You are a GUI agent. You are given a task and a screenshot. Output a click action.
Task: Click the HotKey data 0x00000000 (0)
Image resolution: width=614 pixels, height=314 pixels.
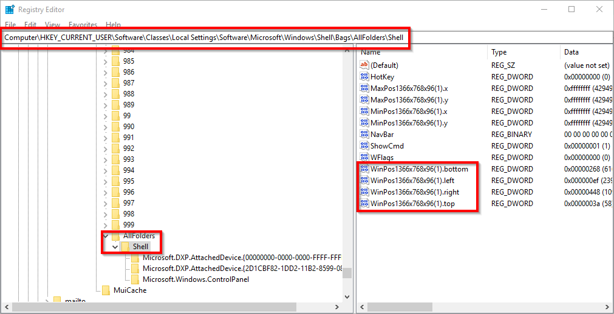tap(587, 76)
